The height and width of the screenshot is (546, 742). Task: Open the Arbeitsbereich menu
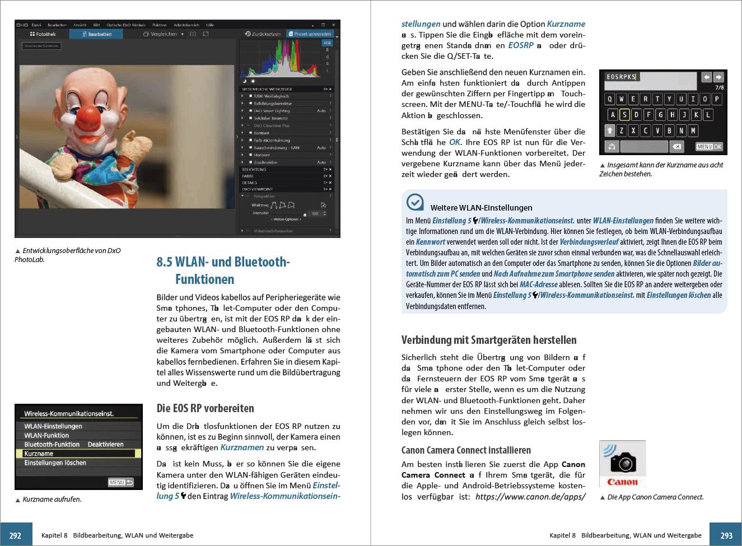point(186,25)
